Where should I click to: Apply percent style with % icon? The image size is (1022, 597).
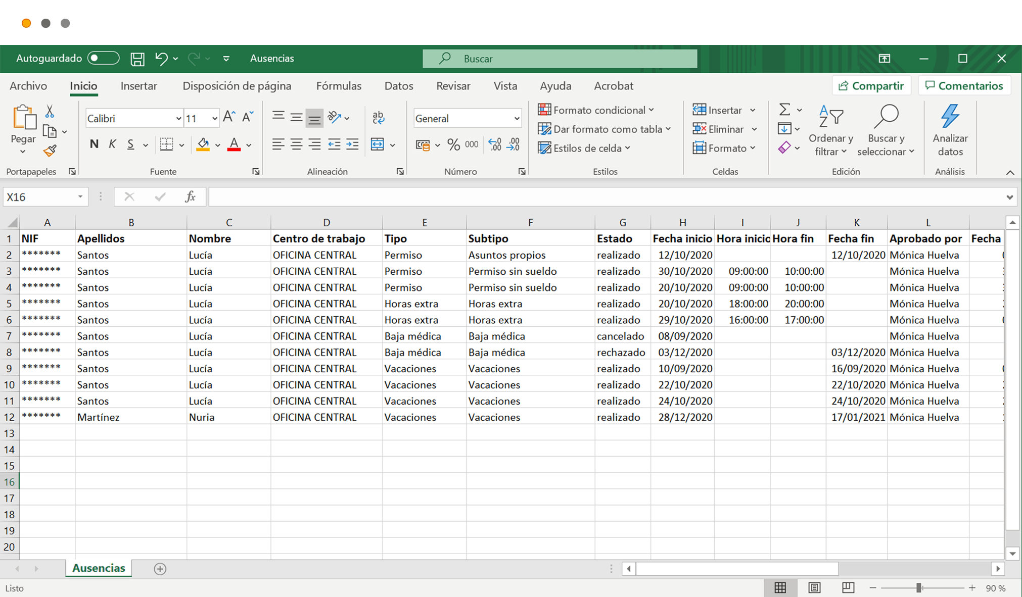coord(453,145)
